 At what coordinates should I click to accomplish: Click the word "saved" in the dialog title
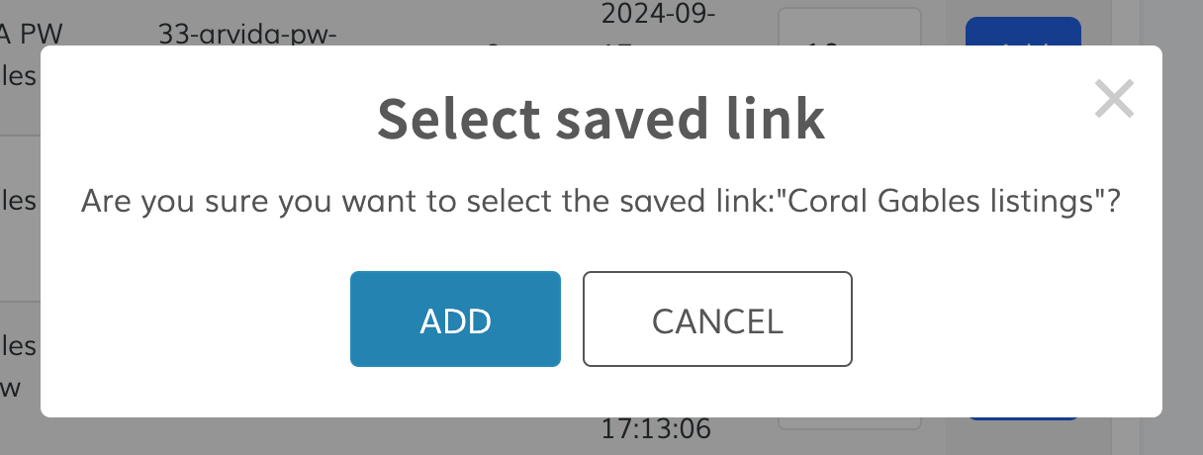pos(615,119)
